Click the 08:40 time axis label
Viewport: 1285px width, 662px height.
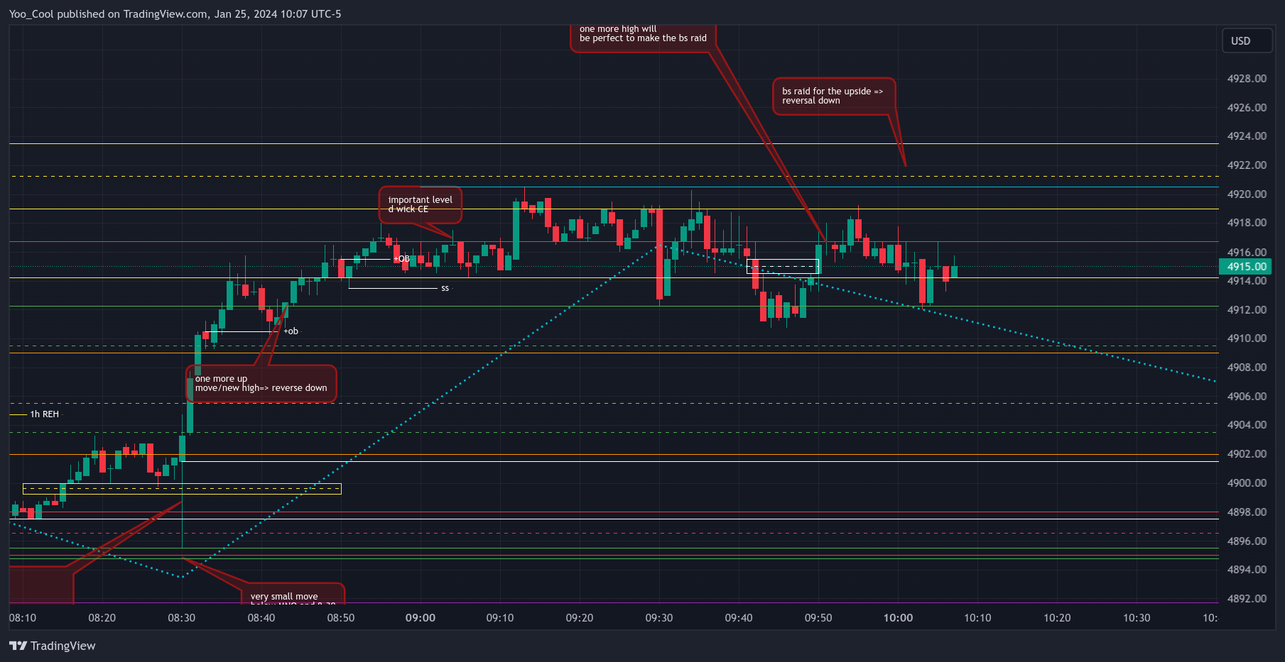point(261,618)
